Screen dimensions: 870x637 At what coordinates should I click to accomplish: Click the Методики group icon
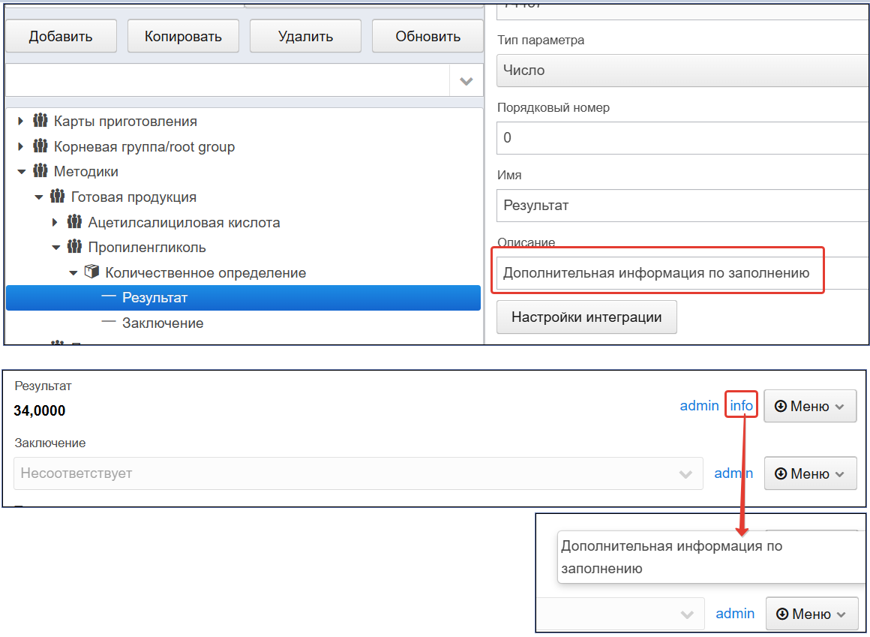pyautogui.click(x=40, y=171)
